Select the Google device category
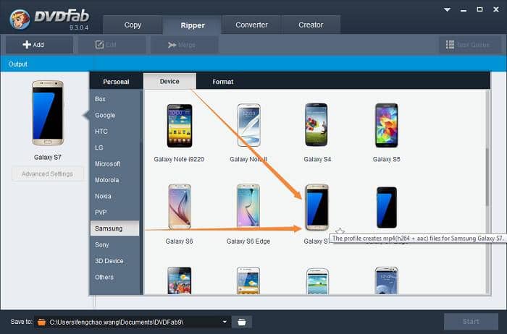This screenshot has height=334, width=507. [x=114, y=115]
